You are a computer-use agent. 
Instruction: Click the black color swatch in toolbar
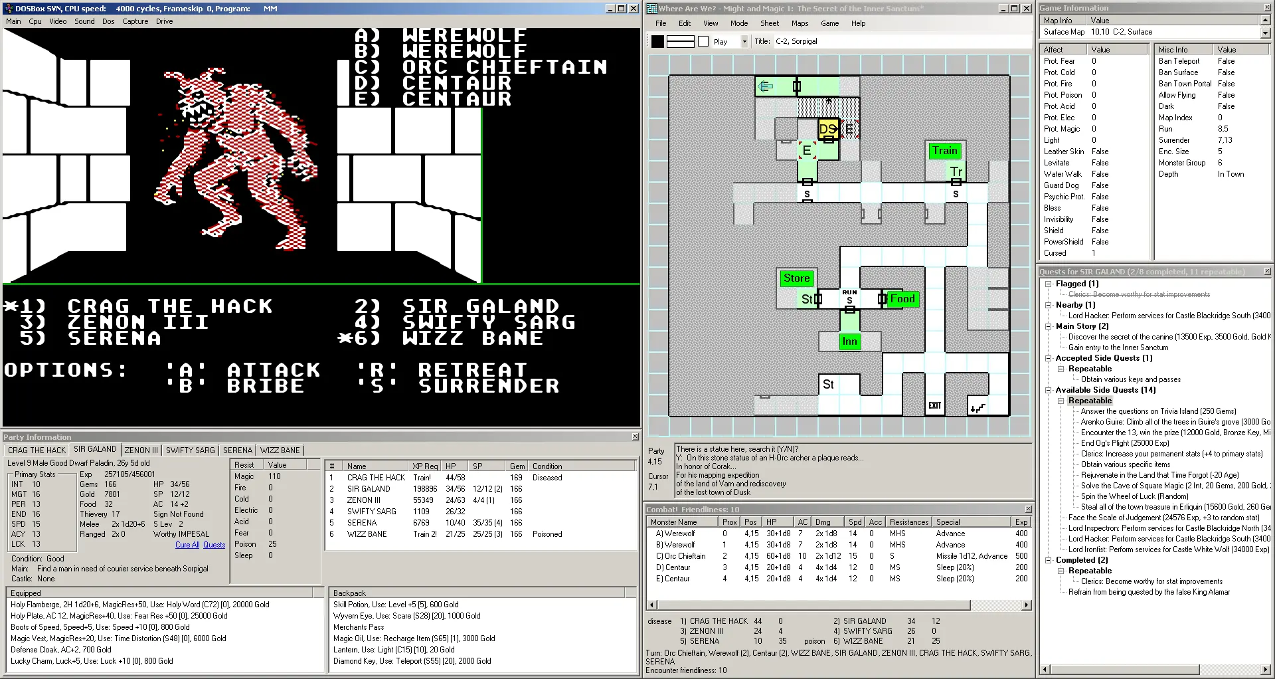(x=657, y=41)
